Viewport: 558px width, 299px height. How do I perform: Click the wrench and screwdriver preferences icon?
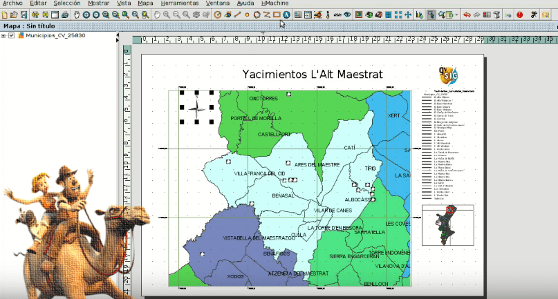[534, 15]
